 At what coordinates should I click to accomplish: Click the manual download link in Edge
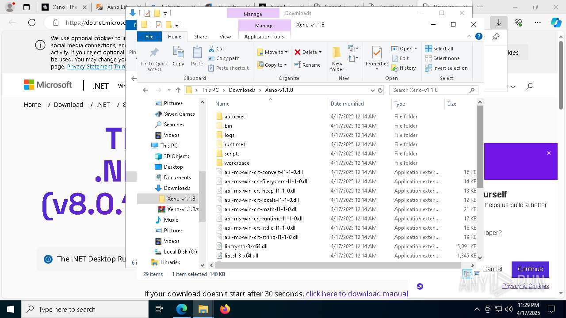click(x=357, y=294)
